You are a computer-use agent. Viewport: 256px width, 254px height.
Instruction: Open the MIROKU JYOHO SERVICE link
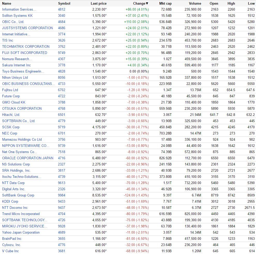[x=25, y=226]
